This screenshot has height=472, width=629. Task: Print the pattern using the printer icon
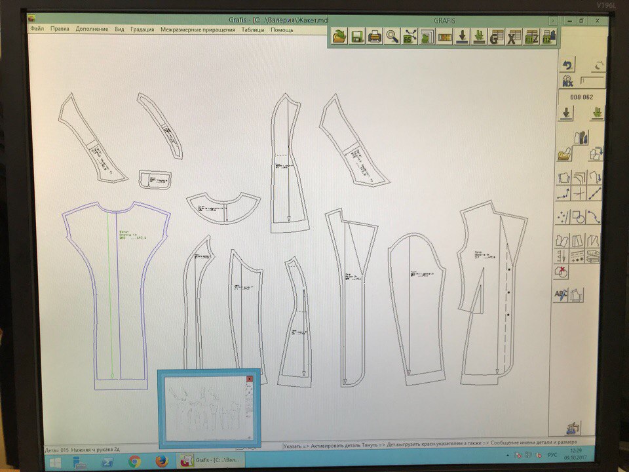[375, 37]
